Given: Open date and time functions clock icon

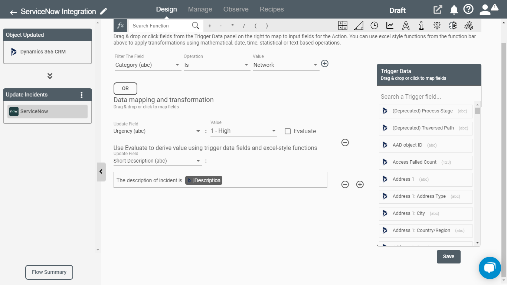Looking at the screenshot, I should 374,26.
